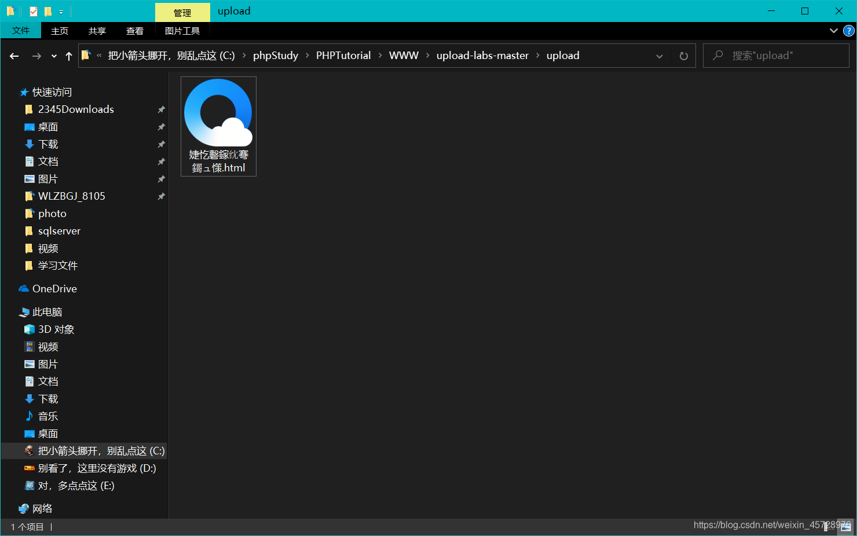The width and height of the screenshot is (857, 536).
Task: Select OneDrive in the navigation pane
Action: [x=54, y=289]
